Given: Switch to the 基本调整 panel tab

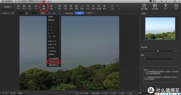Looking at the screenshot, I should [144, 7].
